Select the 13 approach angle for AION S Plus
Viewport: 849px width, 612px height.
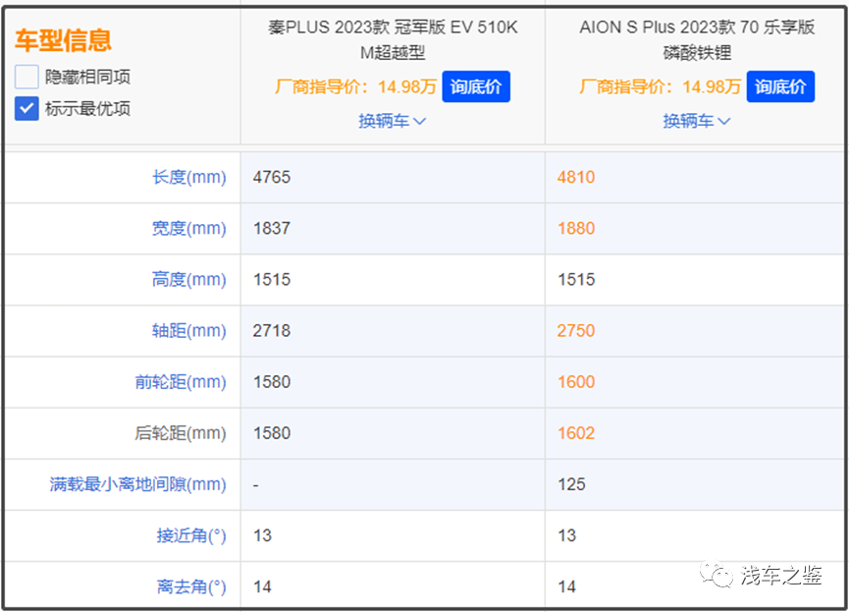pos(567,535)
